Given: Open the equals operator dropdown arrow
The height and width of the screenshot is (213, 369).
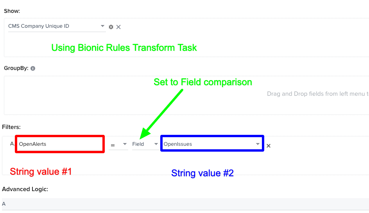Looking at the screenshot, I should 125,144.
